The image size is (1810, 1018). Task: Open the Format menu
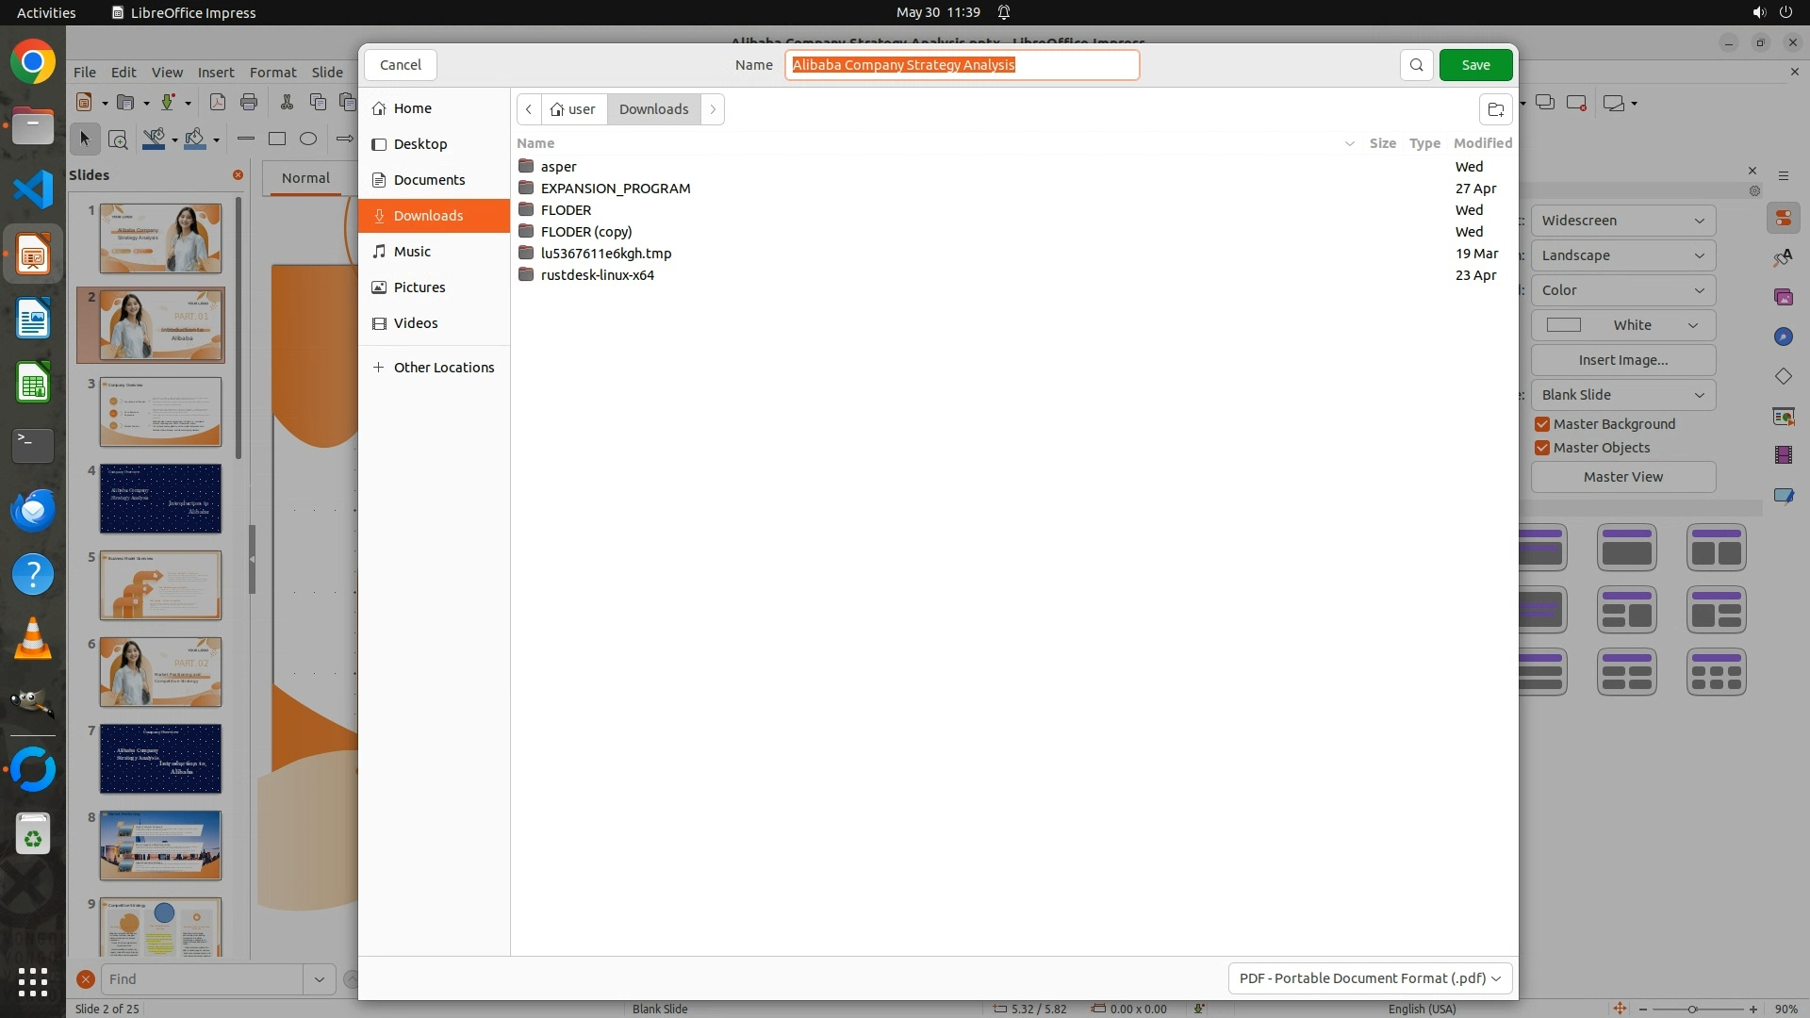[x=272, y=73]
